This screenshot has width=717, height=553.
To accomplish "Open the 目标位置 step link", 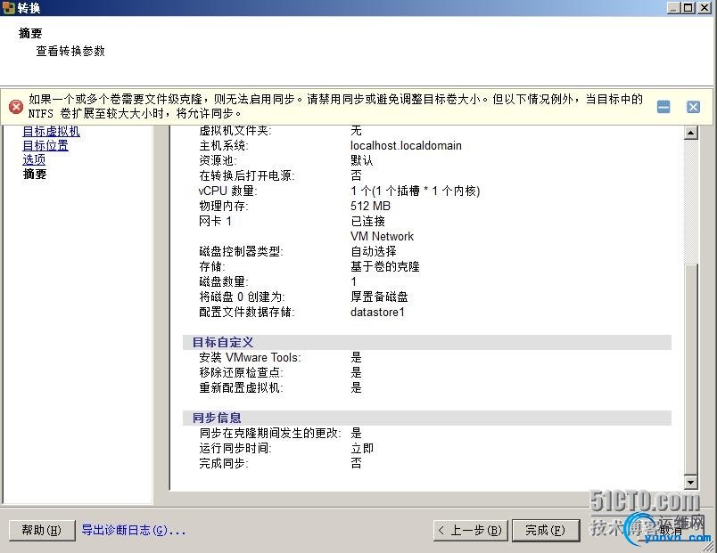I will (45, 145).
